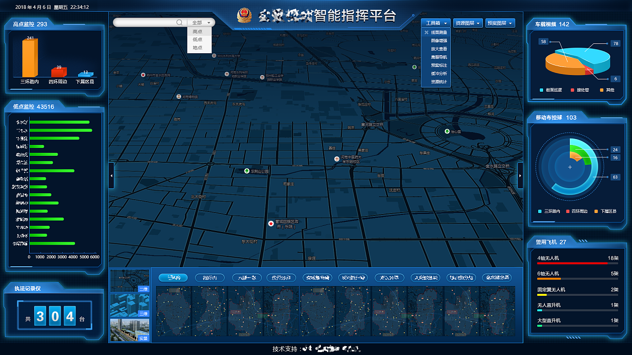Collapse the right side panels with the arrow
Viewport: 632px width, 355px height.
520,176
